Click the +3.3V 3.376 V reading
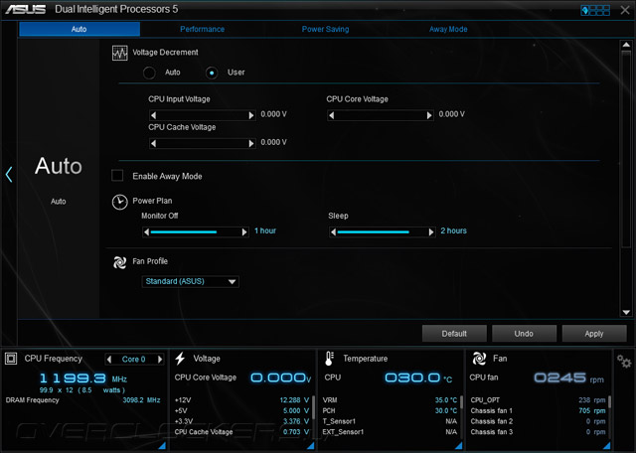Image resolution: width=636 pixels, height=453 pixels. point(296,421)
